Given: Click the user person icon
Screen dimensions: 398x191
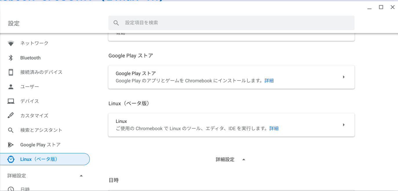Looking at the screenshot, I should coord(11,87).
